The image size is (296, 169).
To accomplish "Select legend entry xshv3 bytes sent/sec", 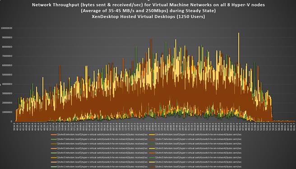I will tap(195, 157).
